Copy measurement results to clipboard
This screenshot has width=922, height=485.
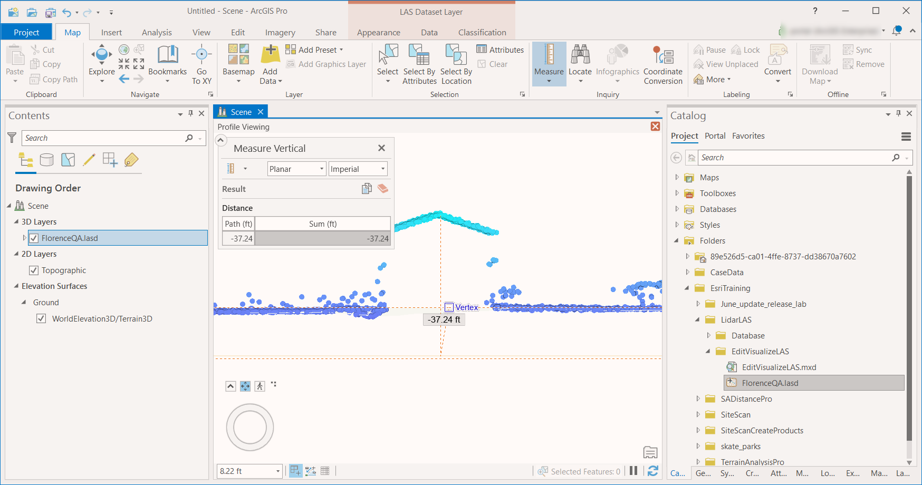click(367, 189)
